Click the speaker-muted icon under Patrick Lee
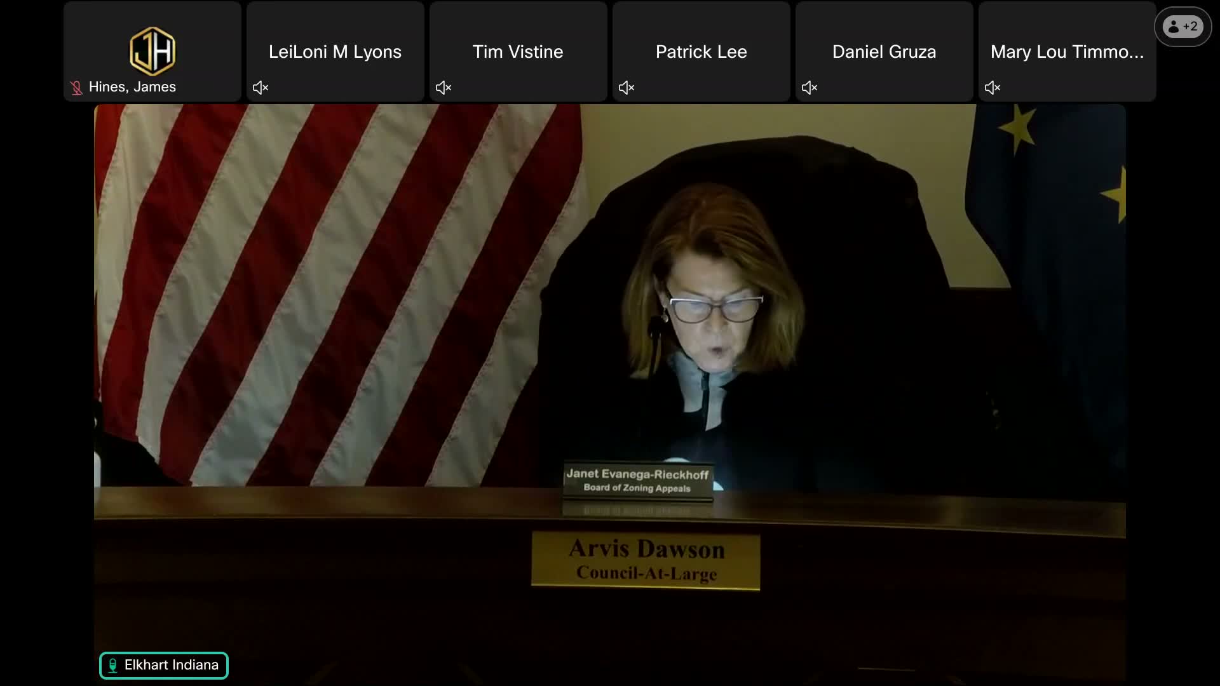 tap(627, 88)
